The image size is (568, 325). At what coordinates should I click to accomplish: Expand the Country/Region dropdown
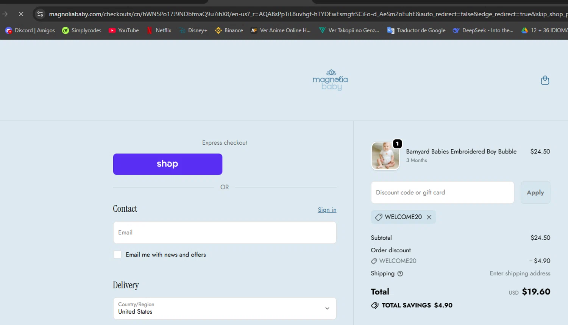pos(225,308)
